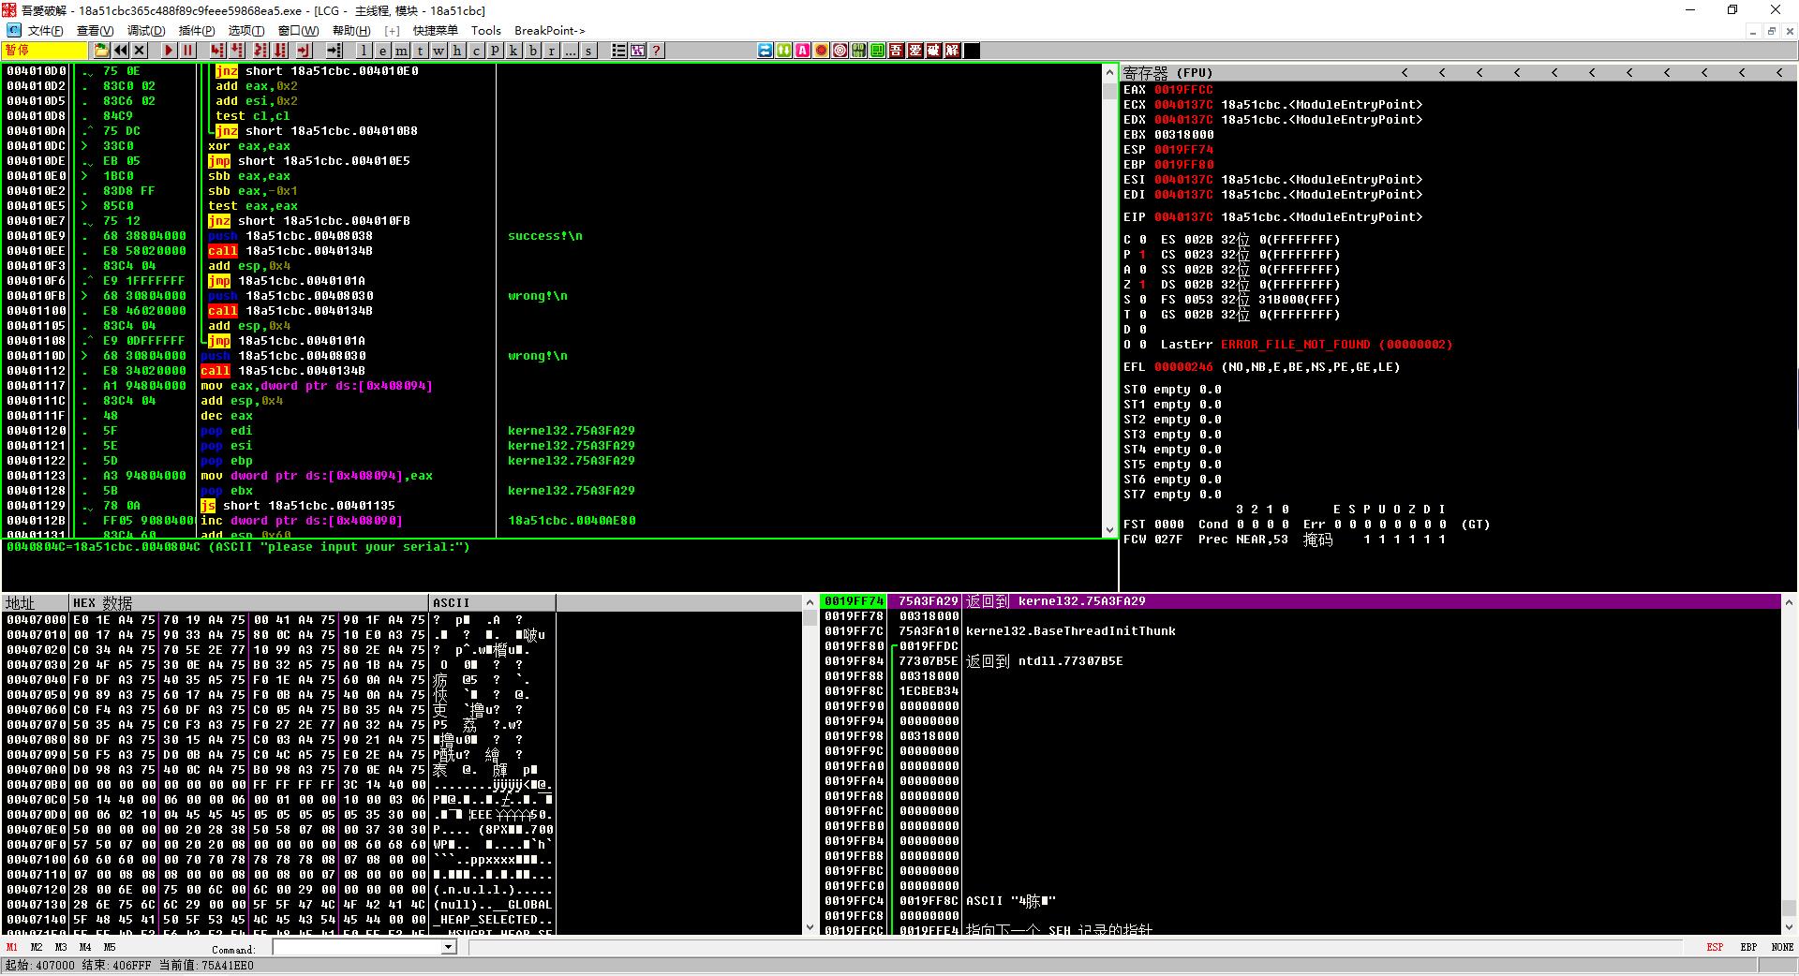Show the CPU window with the 'c' button
This screenshot has height=976, width=1799.
[476, 51]
